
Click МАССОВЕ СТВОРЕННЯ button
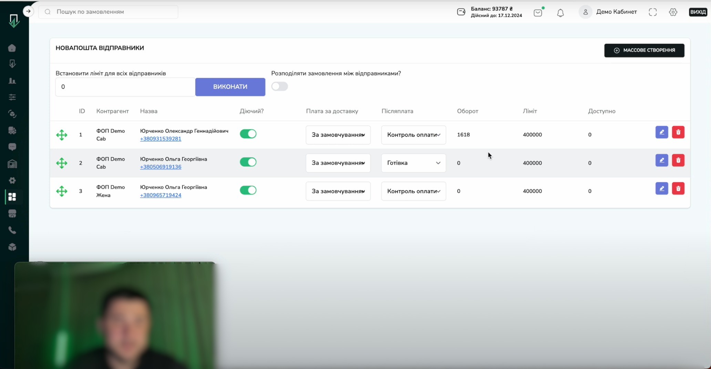[x=644, y=50]
